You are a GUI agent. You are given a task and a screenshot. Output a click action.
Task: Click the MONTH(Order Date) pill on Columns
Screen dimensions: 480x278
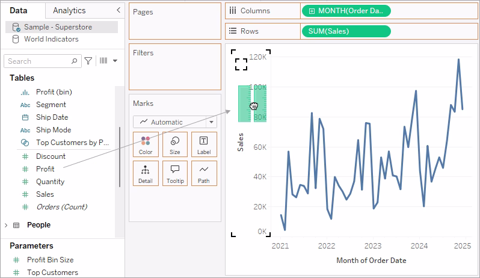(346, 11)
